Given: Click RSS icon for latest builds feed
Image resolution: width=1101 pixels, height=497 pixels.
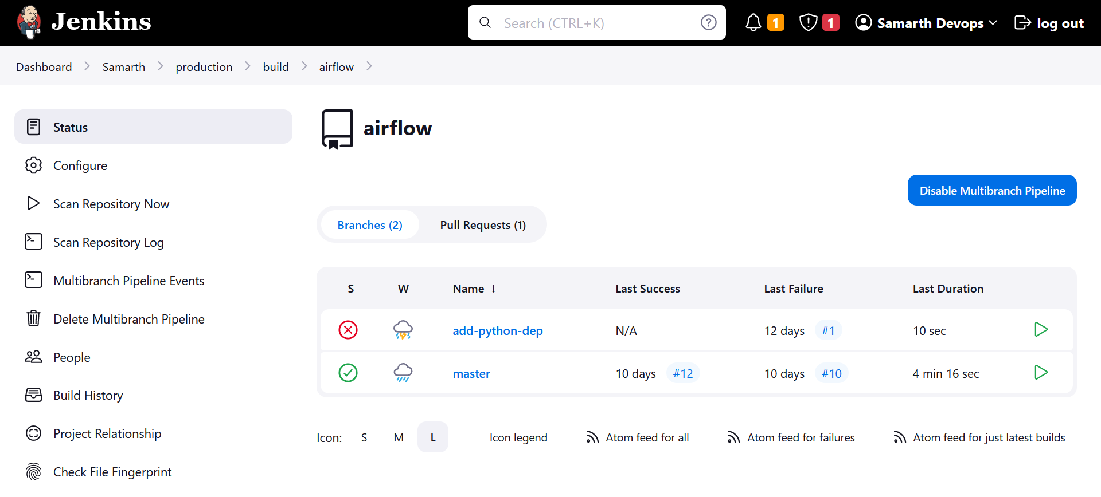Looking at the screenshot, I should point(900,437).
